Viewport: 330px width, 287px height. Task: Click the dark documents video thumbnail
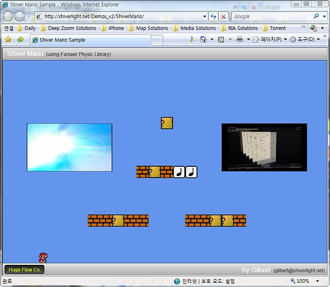[x=265, y=147]
